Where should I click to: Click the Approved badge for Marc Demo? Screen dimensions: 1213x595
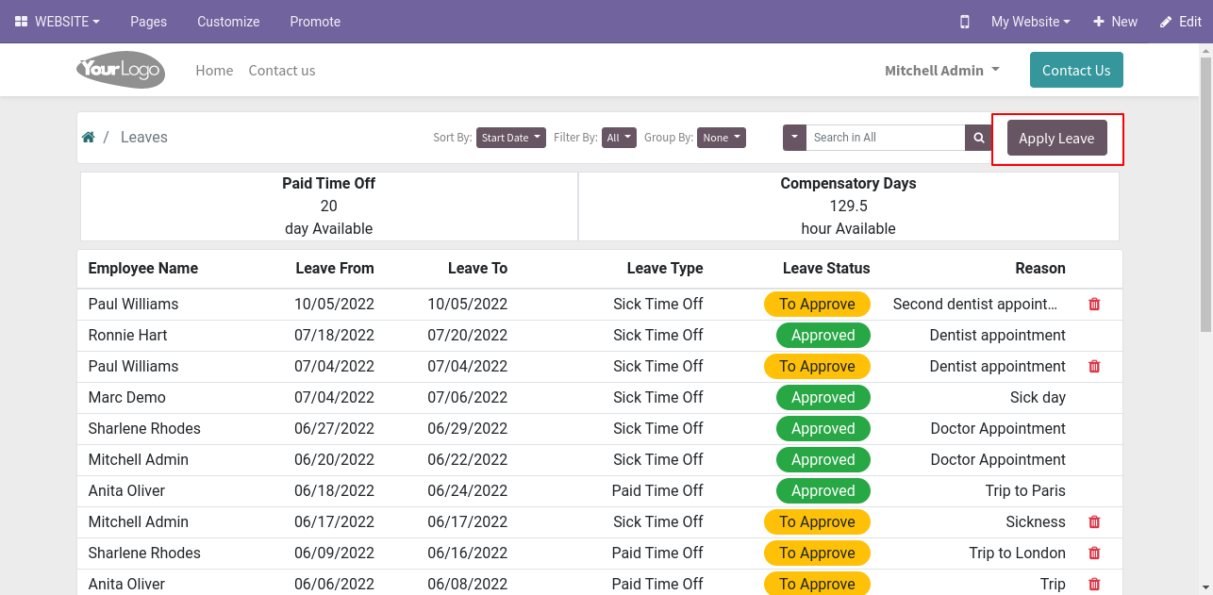pos(823,398)
